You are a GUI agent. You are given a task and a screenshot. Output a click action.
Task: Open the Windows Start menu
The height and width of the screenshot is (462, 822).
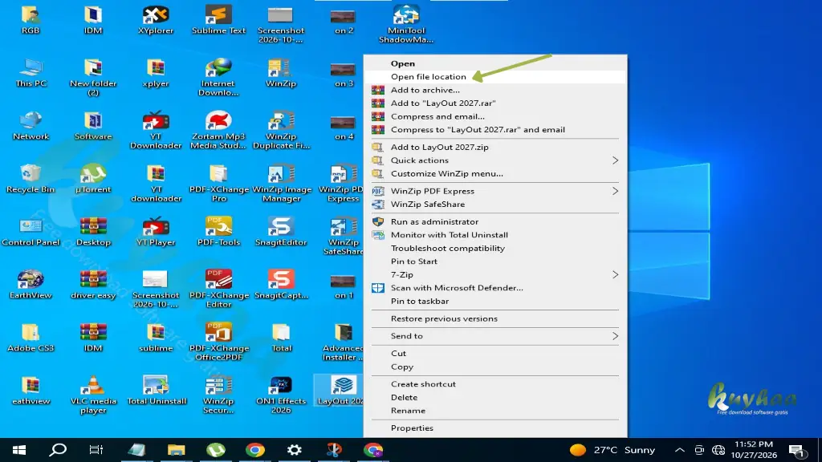click(19, 450)
